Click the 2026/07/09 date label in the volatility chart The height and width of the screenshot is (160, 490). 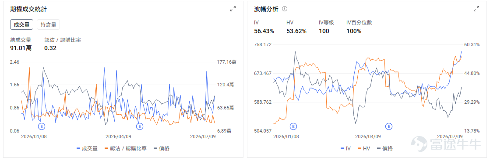pos(450,136)
